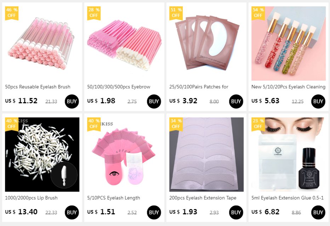This screenshot has height=226, width=330.
Task: Open the pink eyebrow brush and lip wand image
Action: pos(124,43)
